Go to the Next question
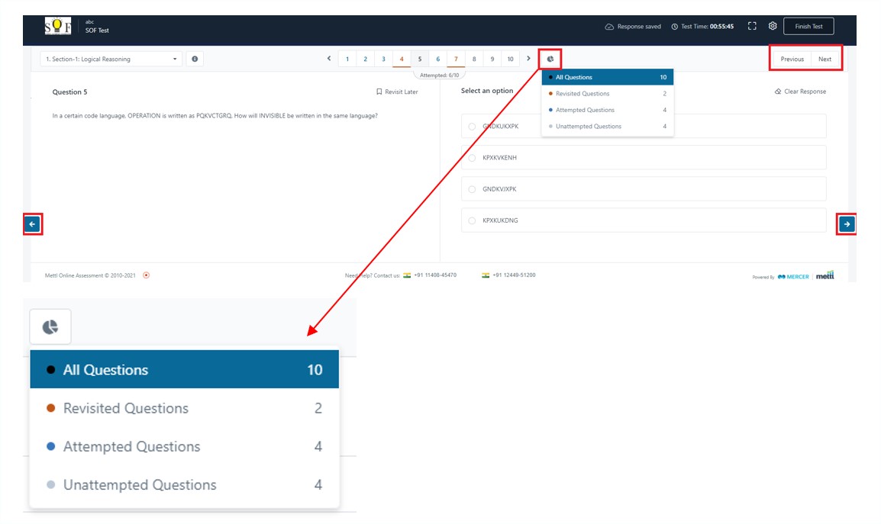881x524 pixels. 825,59
